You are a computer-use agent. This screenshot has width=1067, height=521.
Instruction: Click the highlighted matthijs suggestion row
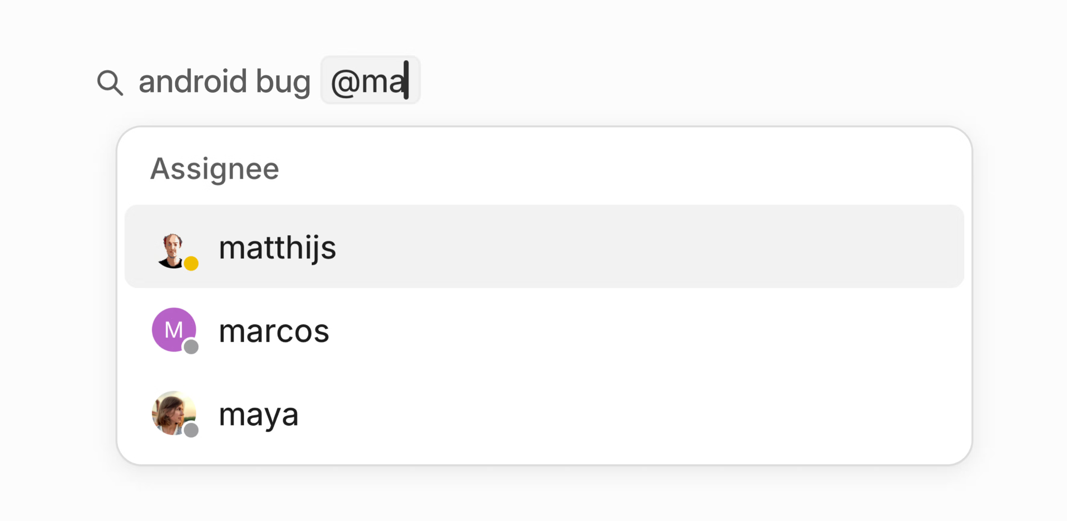(544, 246)
